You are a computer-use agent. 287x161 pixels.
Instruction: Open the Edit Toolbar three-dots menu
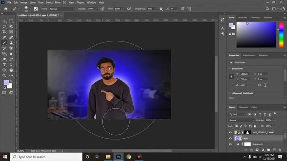(11, 76)
